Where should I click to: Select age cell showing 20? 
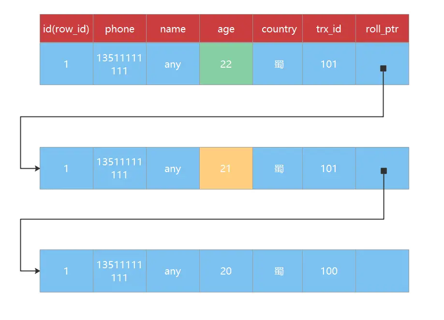[x=226, y=271]
